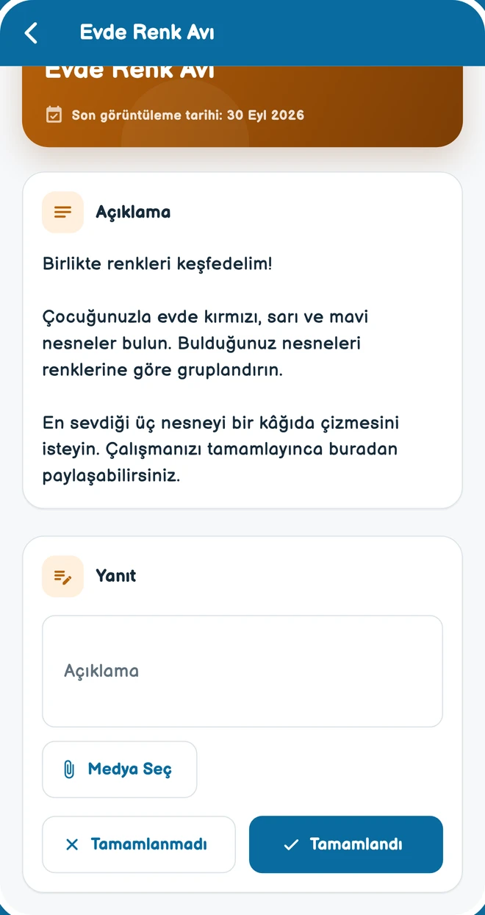The width and height of the screenshot is (485, 915).
Task: Click the Yanıt section heading
Action: click(x=116, y=576)
